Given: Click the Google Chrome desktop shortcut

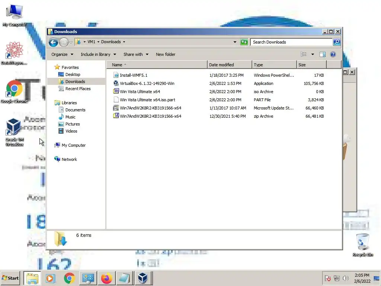Looking at the screenshot, I should click(x=14, y=92).
